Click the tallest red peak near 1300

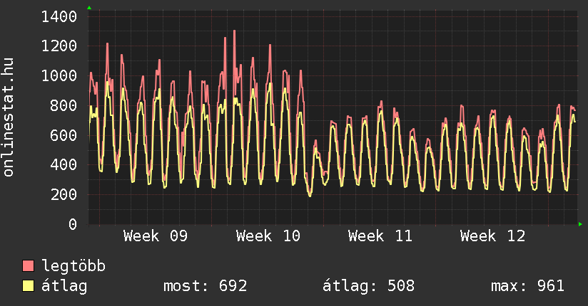click(234, 31)
